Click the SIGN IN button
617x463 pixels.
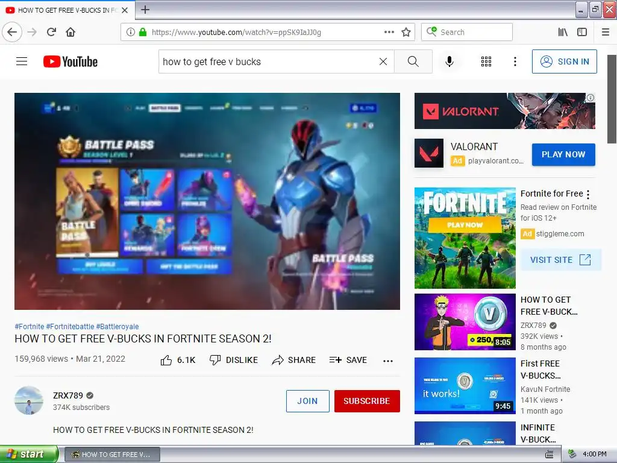click(x=564, y=61)
